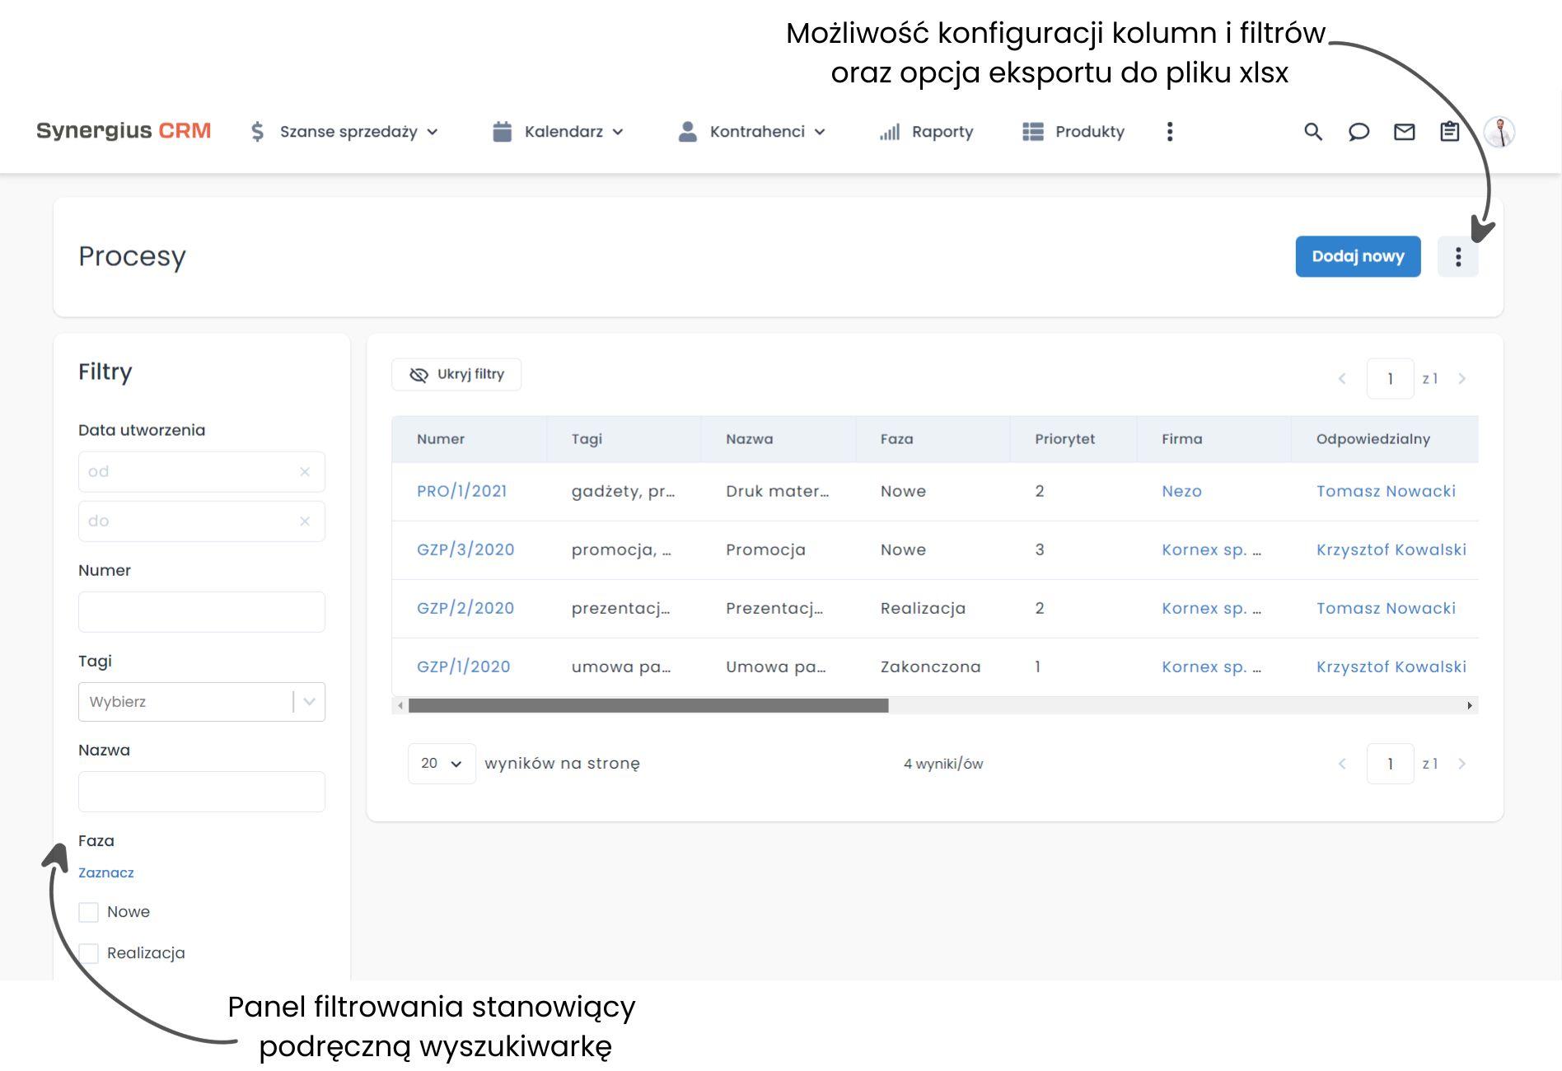Expand the Tagi Wybierz dropdown
The width and height of the screenshot is (1562, 1071).
coord(309,702)
